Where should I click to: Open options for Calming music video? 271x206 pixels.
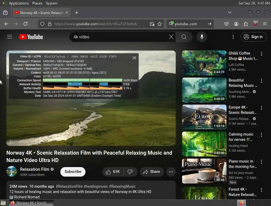pos(261,135)
